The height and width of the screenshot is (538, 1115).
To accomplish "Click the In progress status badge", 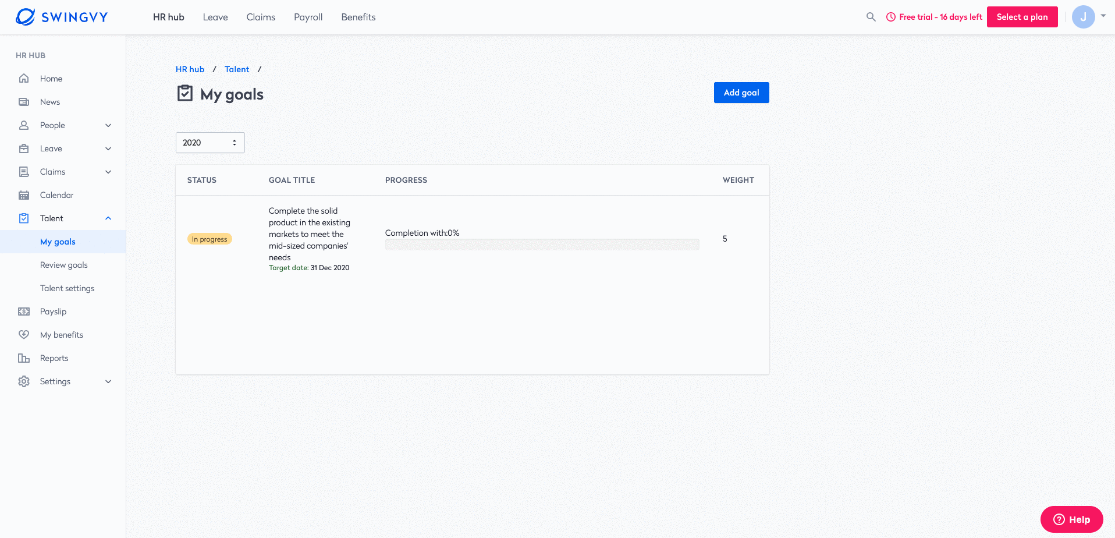I will pos(209,239).
